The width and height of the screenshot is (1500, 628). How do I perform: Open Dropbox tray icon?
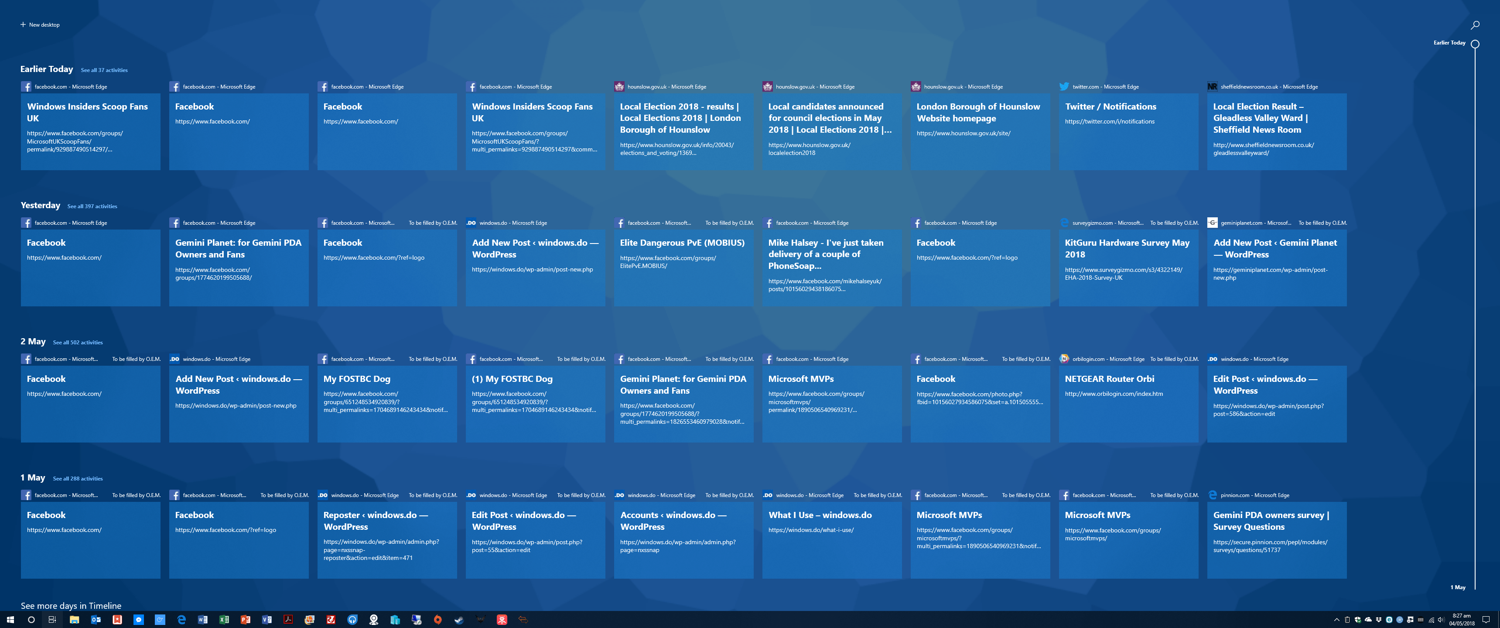(1379, 620)
